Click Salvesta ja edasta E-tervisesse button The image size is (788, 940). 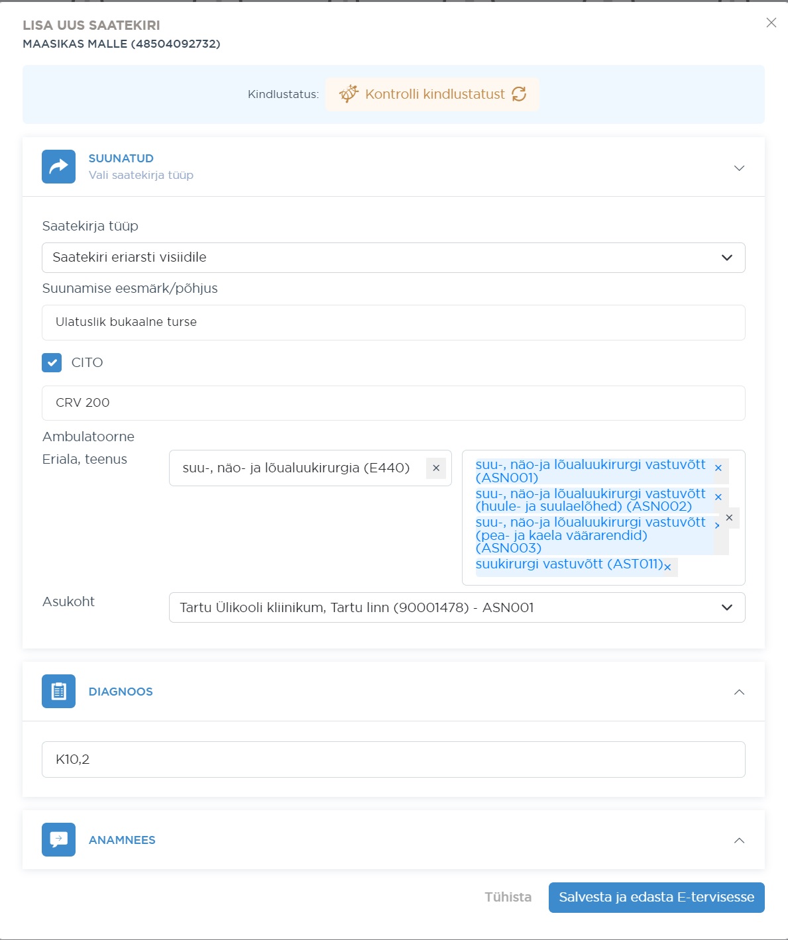point(656,897)
